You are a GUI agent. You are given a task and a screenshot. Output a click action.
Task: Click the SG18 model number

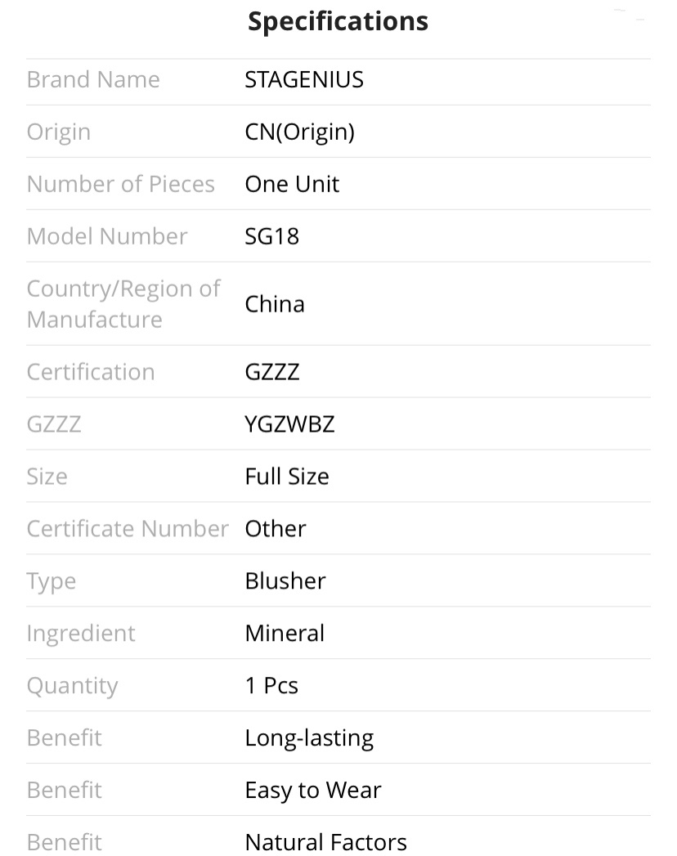(272, 236)
